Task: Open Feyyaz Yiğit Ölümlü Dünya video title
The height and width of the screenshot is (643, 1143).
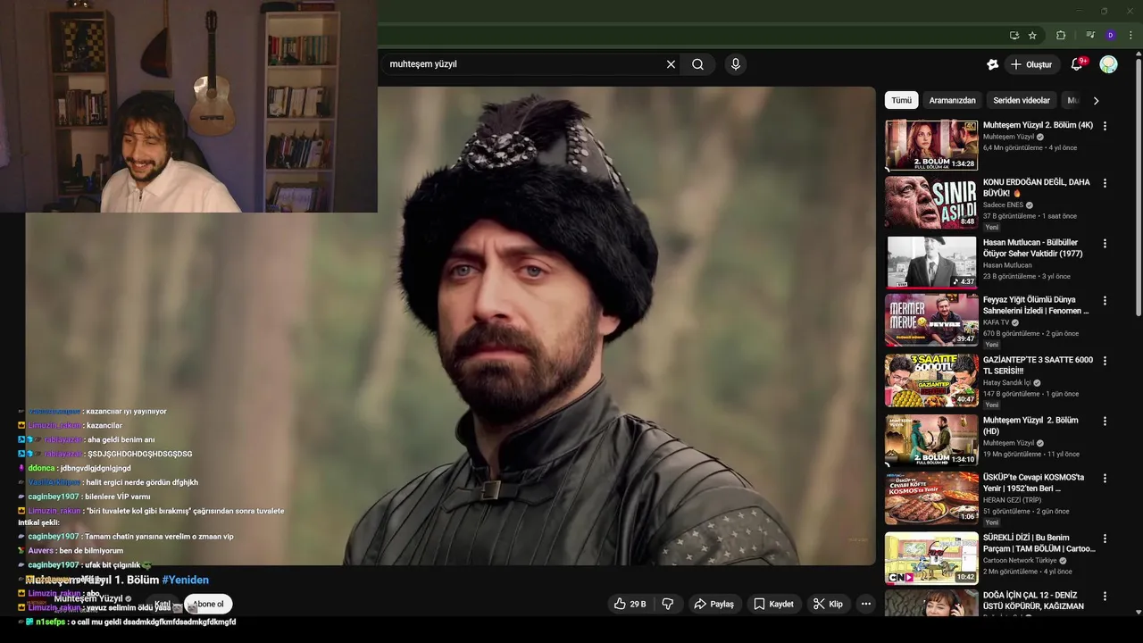Action: coord(1036,305)
